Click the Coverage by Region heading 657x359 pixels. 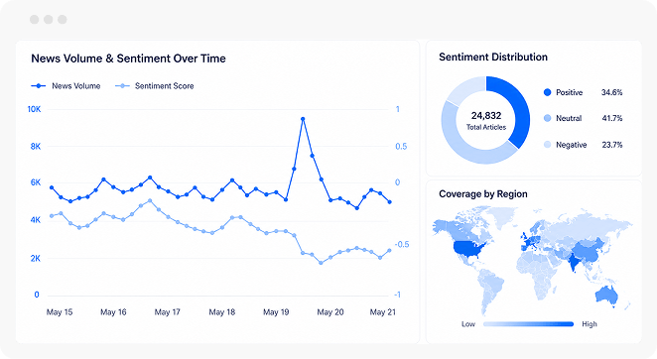tap(483, 194)
